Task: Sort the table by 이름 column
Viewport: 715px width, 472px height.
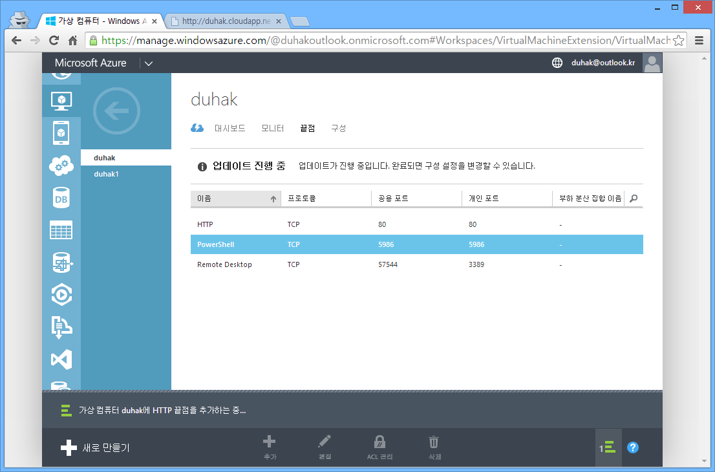Action: (236, 198)
